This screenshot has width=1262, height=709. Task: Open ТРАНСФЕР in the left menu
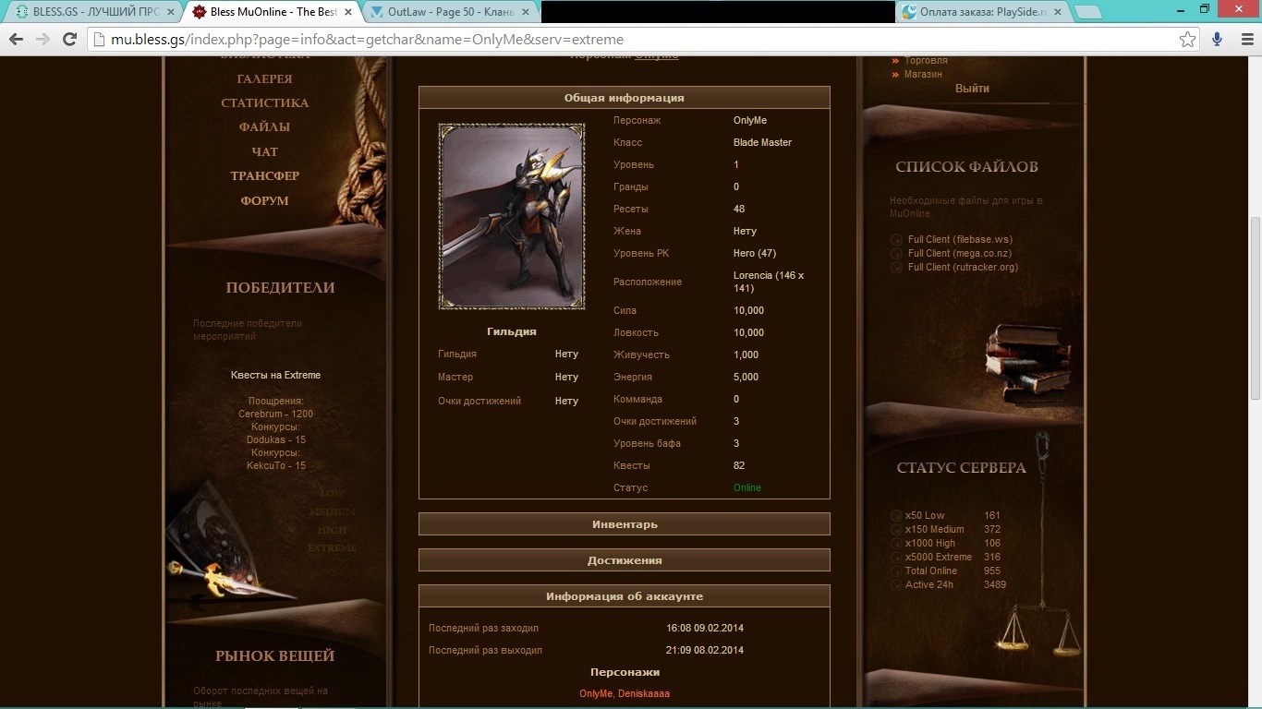coord(264,176)
